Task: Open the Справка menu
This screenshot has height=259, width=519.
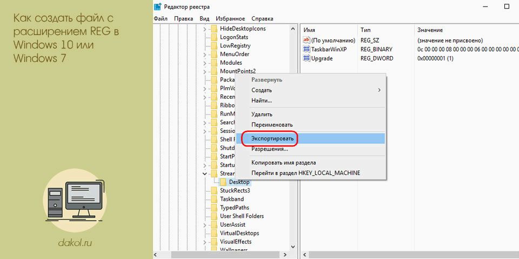Action: pyautogui.click(x=262, y=18)
